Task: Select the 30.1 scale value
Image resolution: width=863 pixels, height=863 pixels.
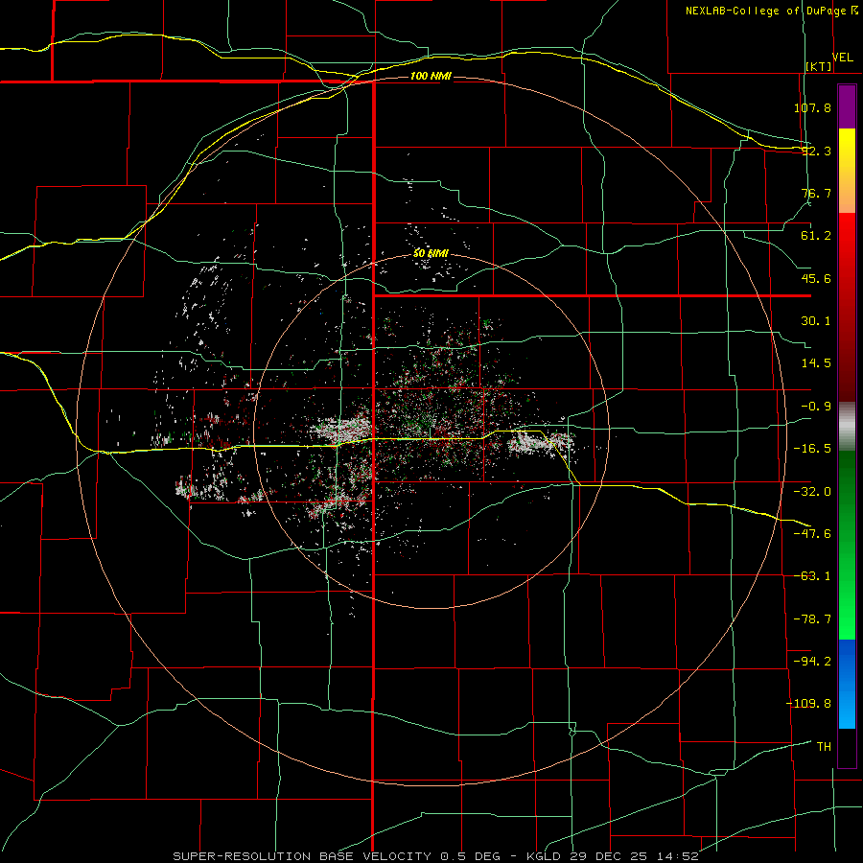Action: click(x=816, y=321)
